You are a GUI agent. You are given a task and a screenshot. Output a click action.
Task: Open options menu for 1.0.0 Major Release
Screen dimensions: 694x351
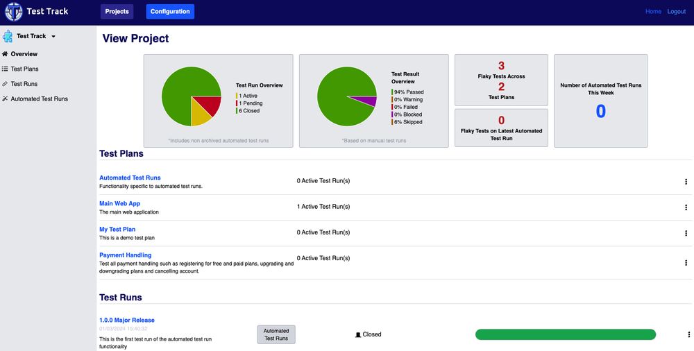pos(688,334)
